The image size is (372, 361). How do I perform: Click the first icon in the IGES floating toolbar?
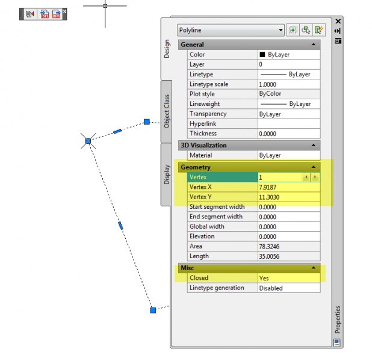pyautogui.click(x=30, y=14)
